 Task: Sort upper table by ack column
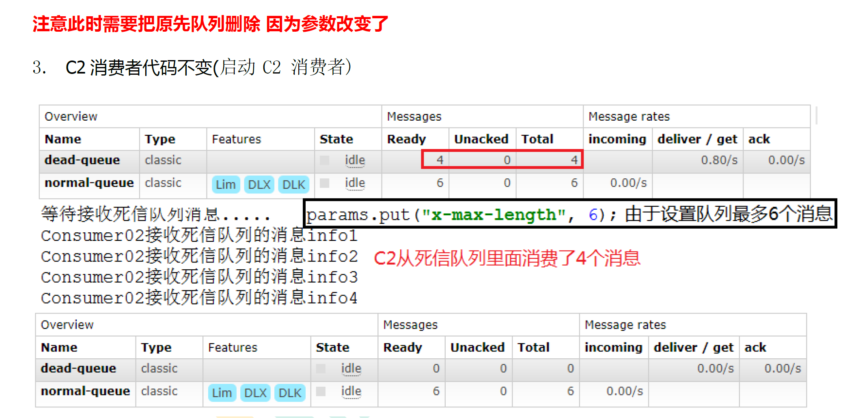759,139
